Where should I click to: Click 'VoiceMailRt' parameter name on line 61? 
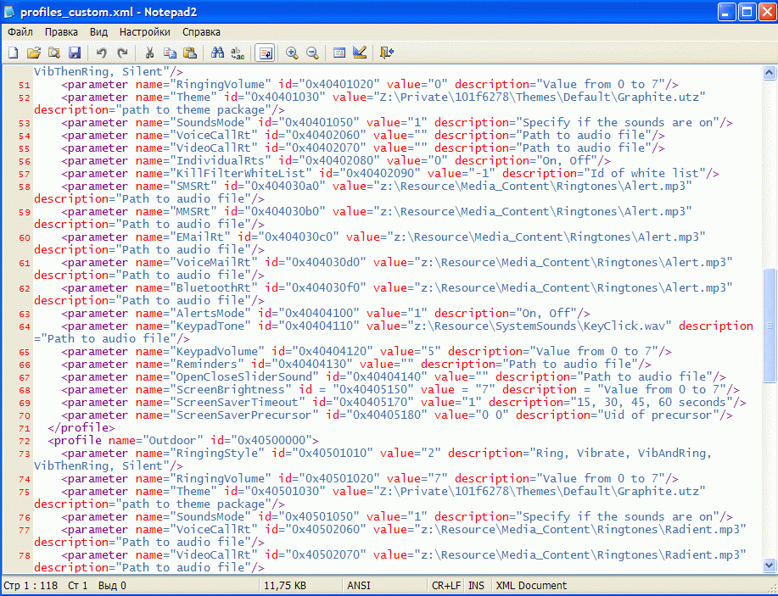pyautogui.click(x=214, y=263)
